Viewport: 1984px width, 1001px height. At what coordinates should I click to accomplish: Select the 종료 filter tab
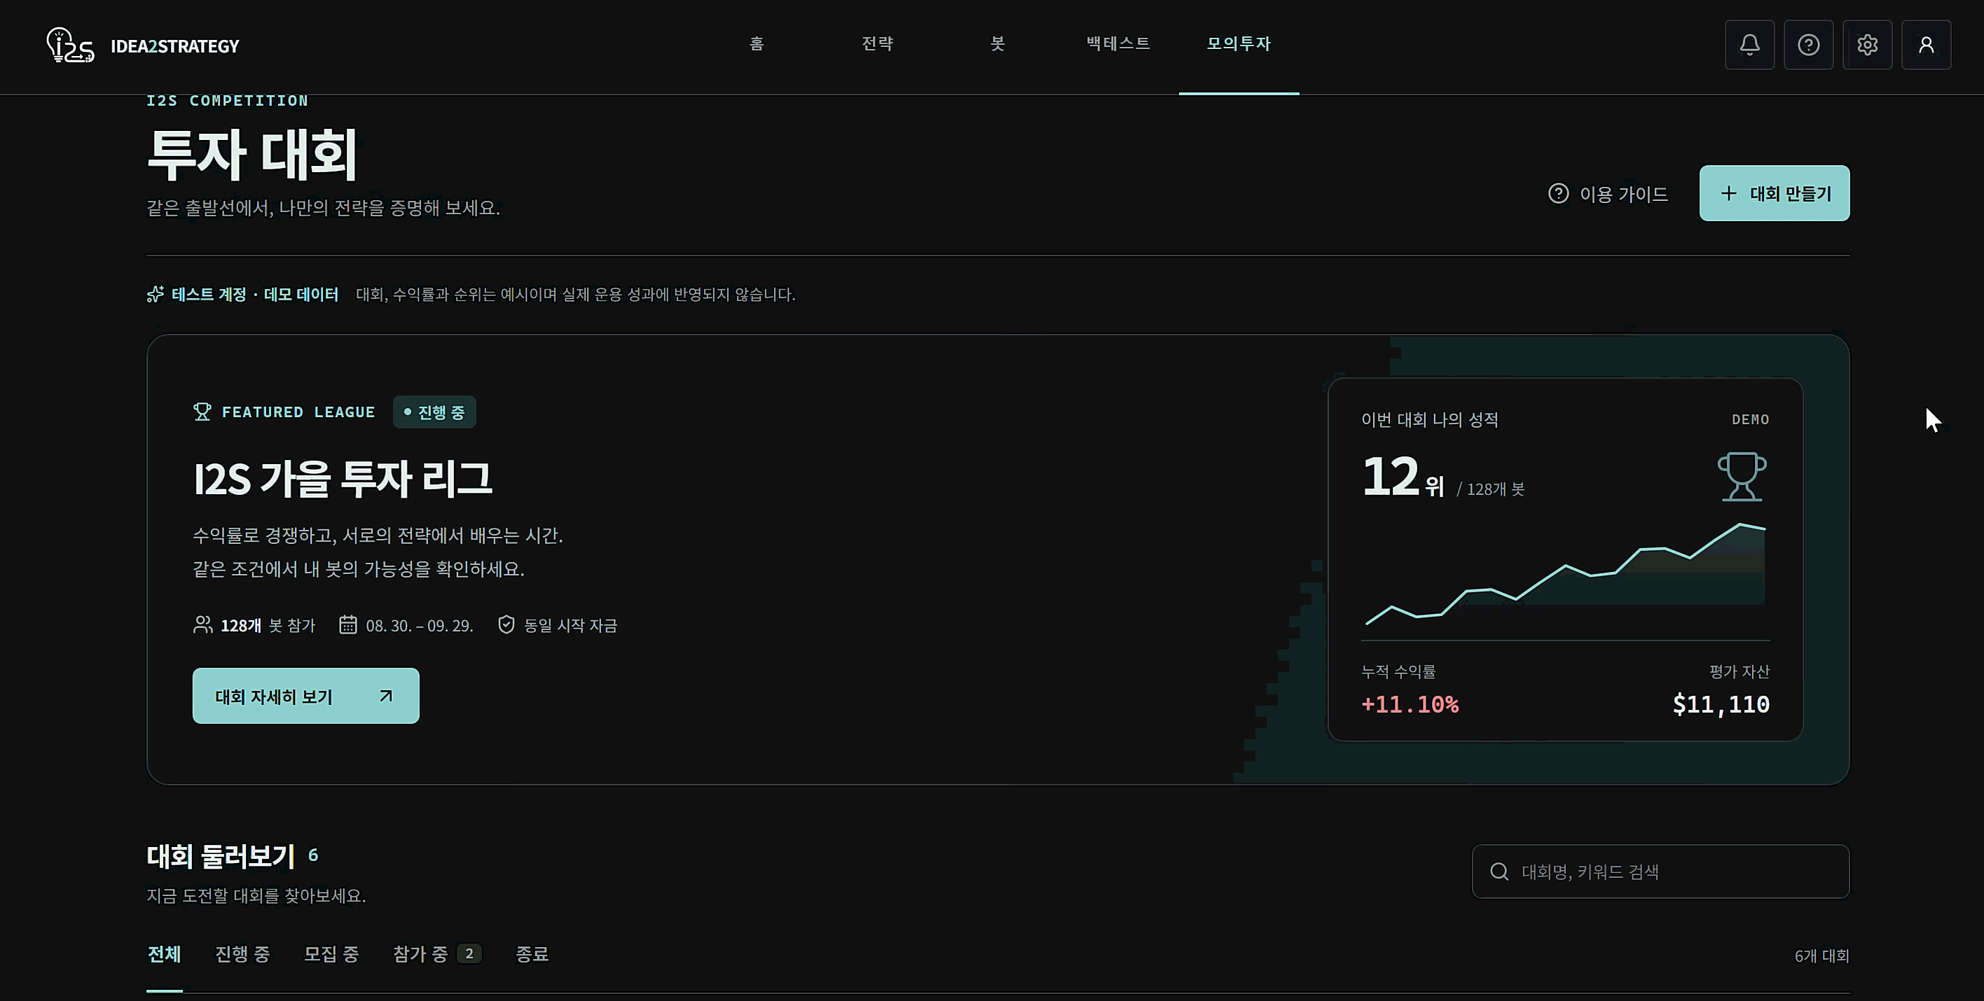532,954
